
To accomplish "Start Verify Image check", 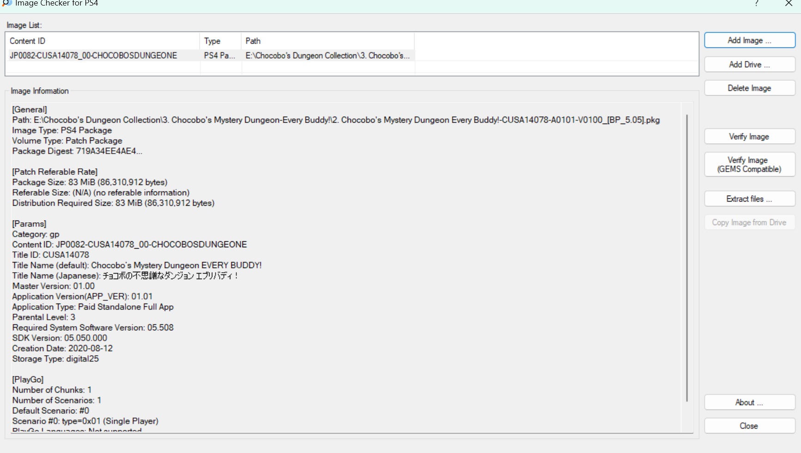I will click(x=749, y=137).
